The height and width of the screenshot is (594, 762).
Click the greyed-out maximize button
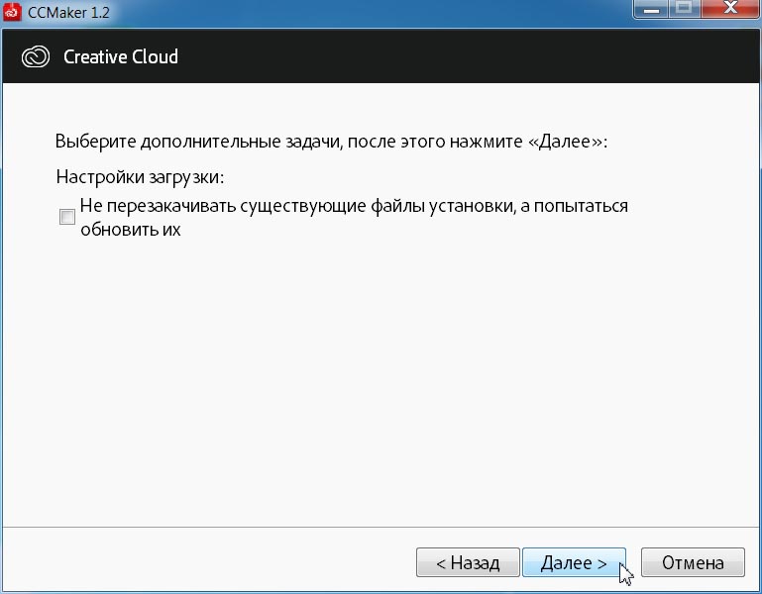[683, 9]
